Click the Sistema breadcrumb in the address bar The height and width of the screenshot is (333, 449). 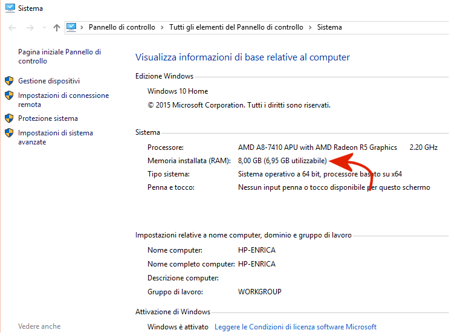coord(329,27)
